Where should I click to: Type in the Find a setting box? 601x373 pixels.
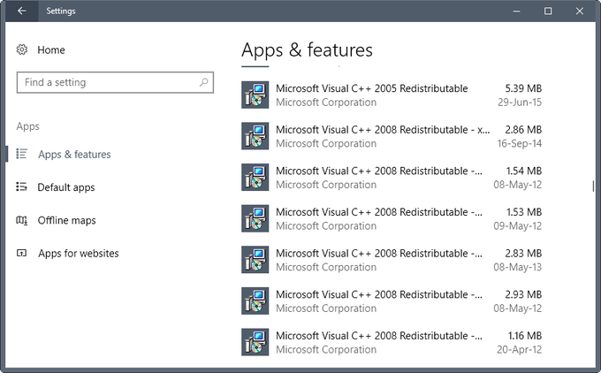[x=106, y=82]
